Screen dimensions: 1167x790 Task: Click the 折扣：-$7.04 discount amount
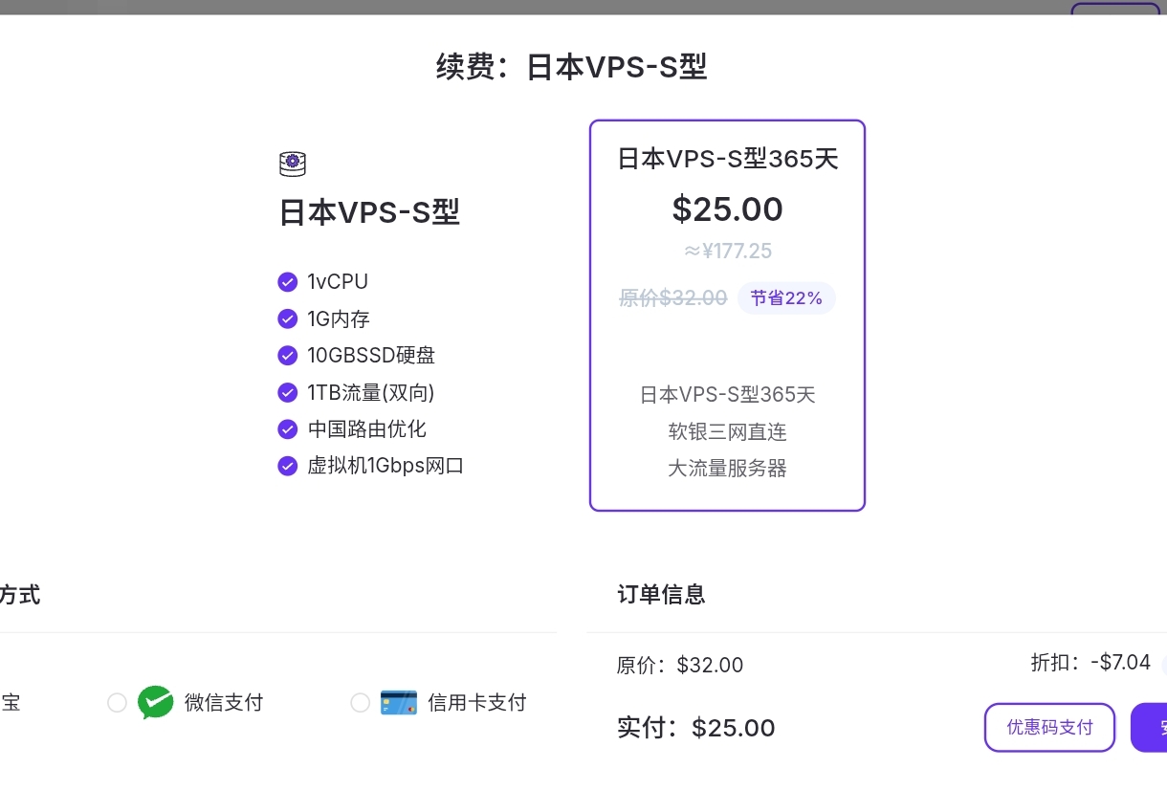(x=1090, y=662)
